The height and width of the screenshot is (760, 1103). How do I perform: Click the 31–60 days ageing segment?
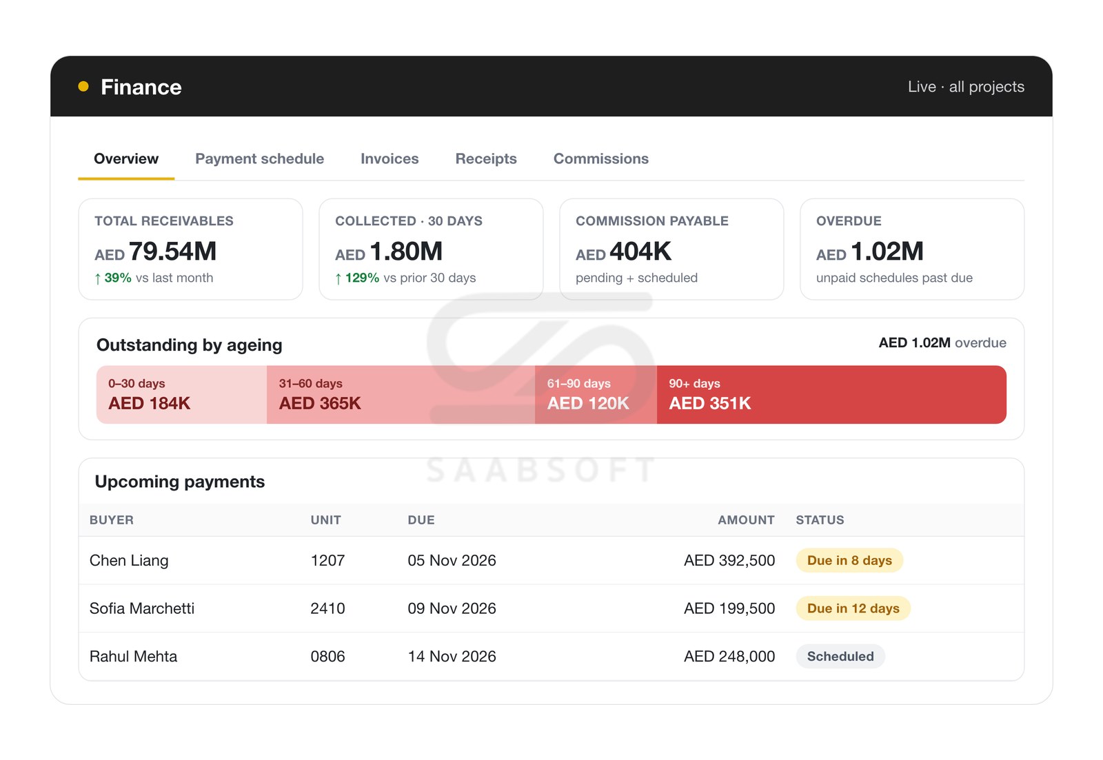tap(401, 395)
